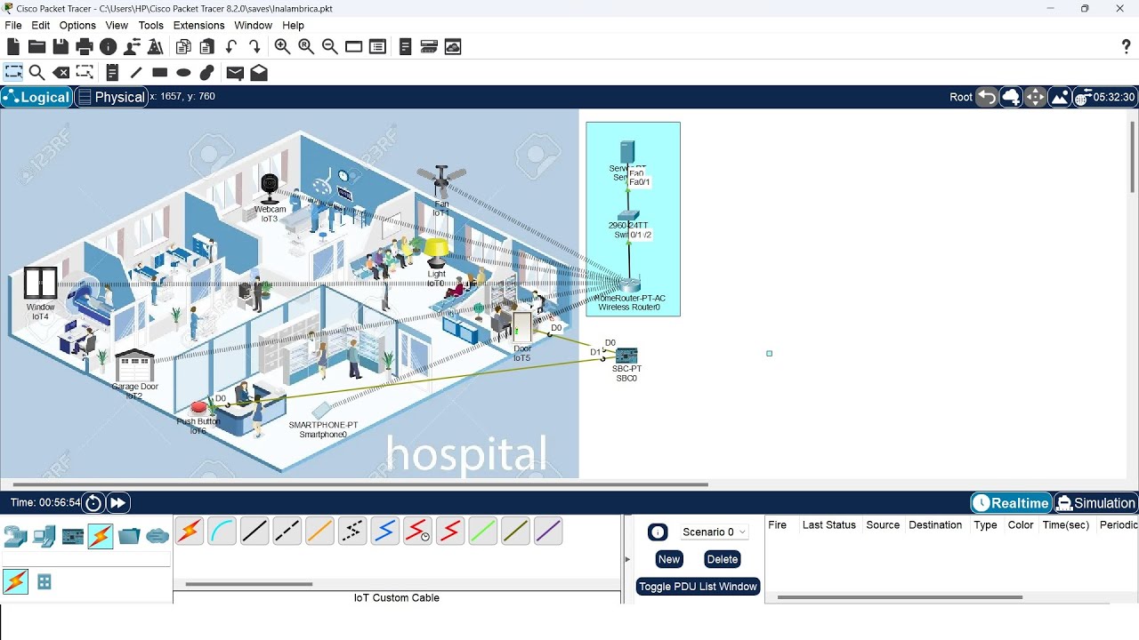The image size is (1139, 640).
Task: Select the Resize shape tool
Action: [x=85, y=73]
